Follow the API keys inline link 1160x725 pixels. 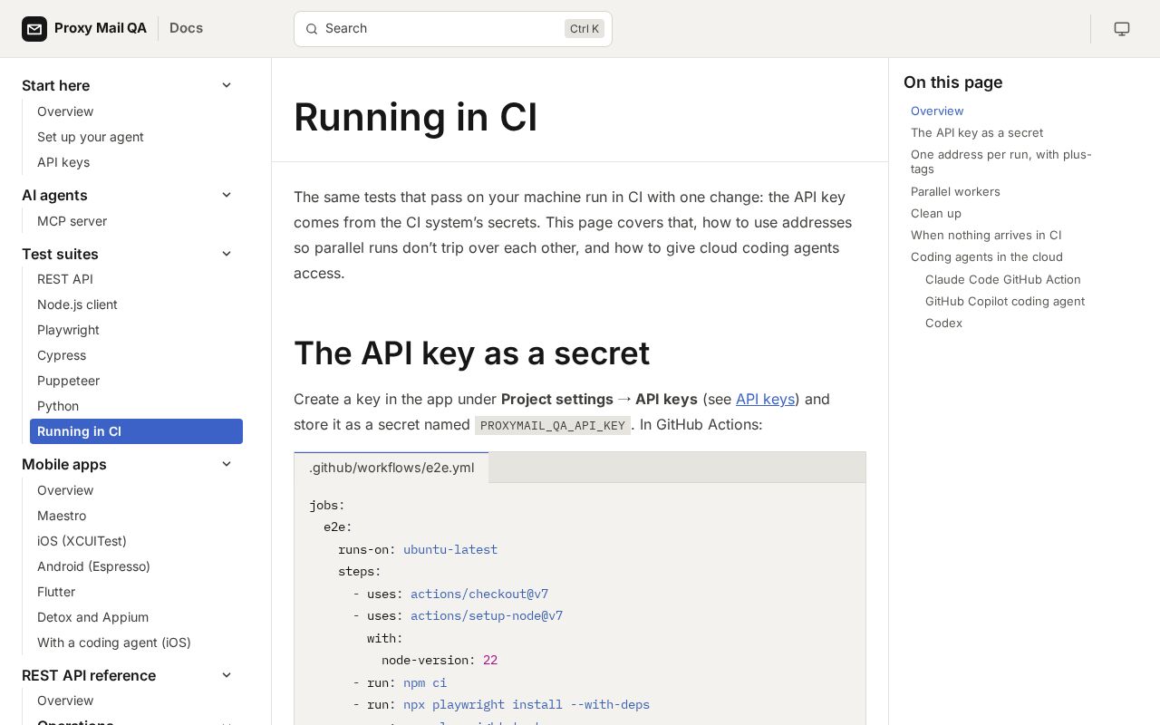pos(765,399)
